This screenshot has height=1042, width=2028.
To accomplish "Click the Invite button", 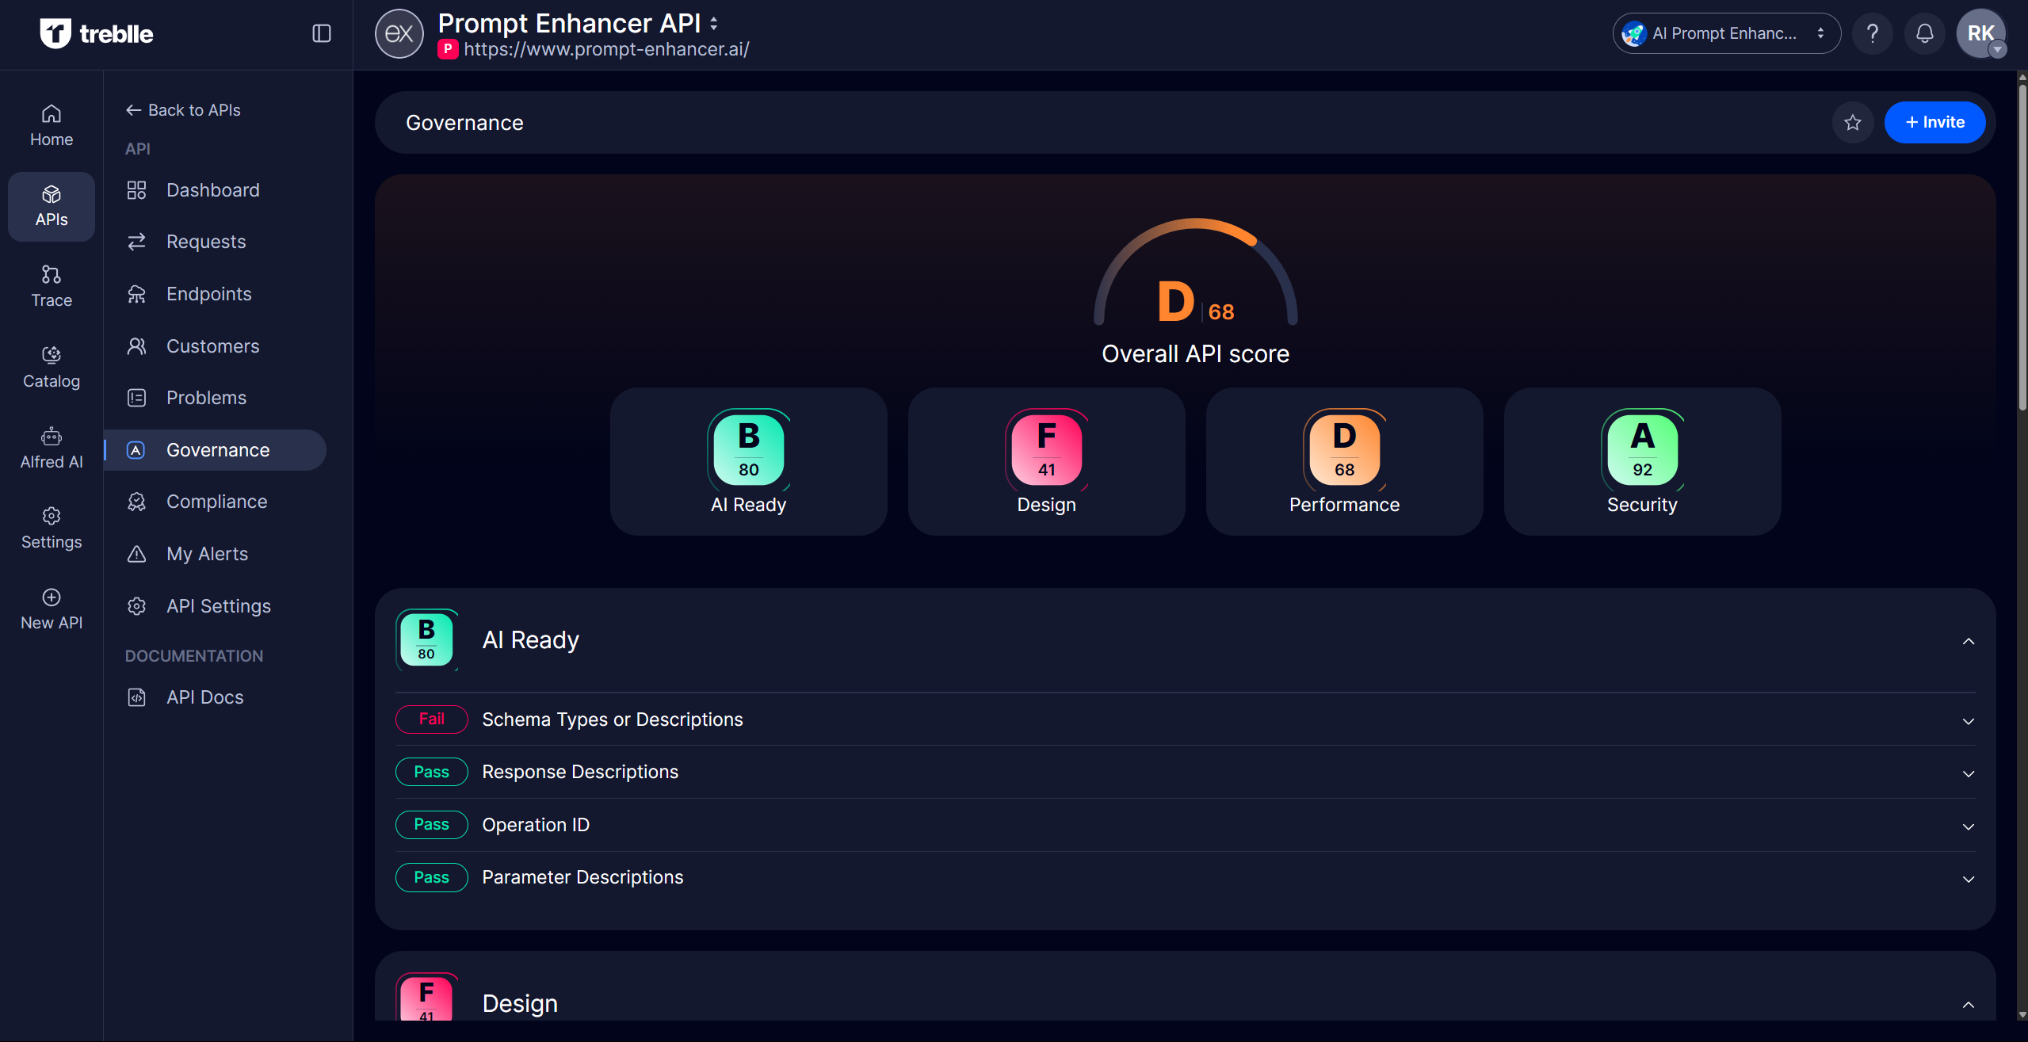I will tap(1934, 122).
